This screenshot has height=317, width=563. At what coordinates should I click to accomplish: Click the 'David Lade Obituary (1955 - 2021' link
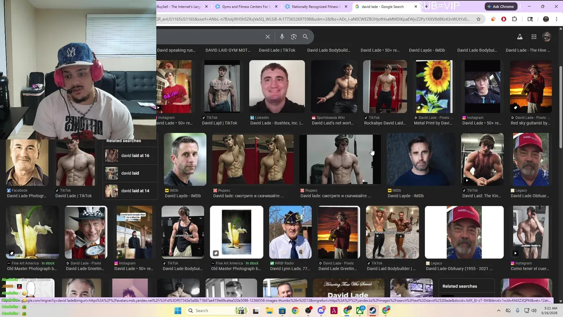point(460,269)
